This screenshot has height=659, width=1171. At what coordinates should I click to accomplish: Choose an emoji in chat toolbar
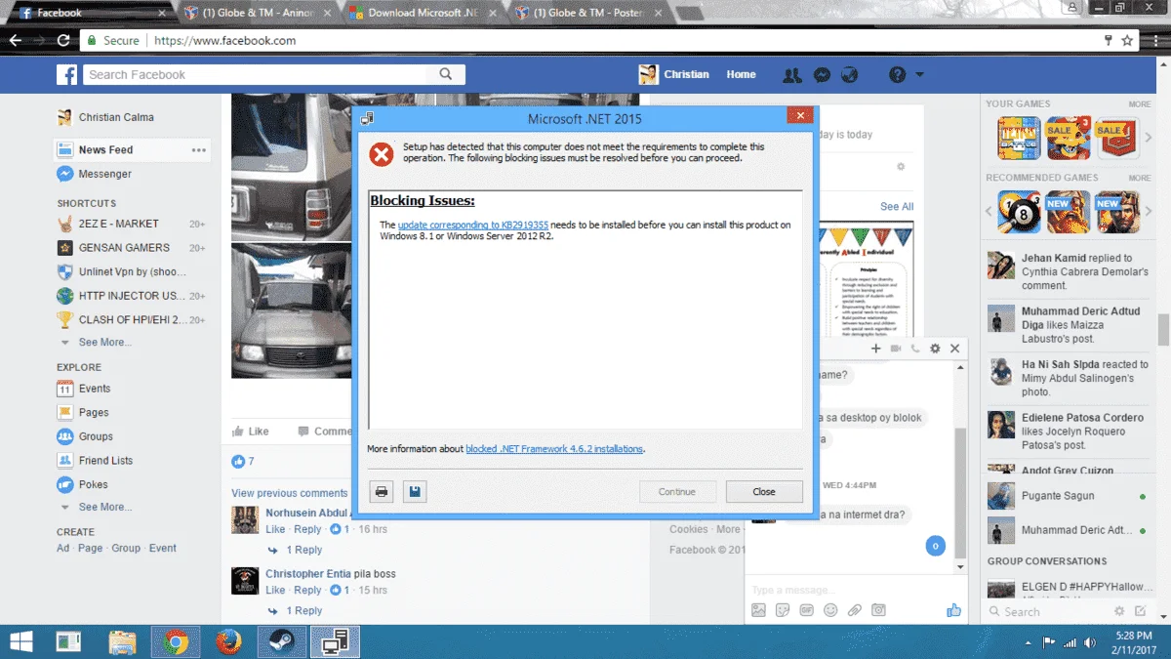830,610
